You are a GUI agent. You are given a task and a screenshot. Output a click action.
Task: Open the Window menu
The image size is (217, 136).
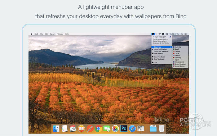[60, 34]
